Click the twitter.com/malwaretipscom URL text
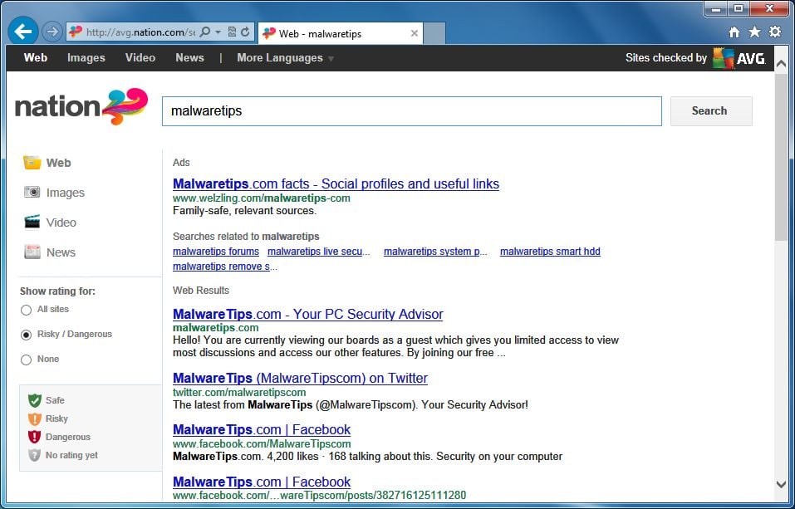 [238, 393]
